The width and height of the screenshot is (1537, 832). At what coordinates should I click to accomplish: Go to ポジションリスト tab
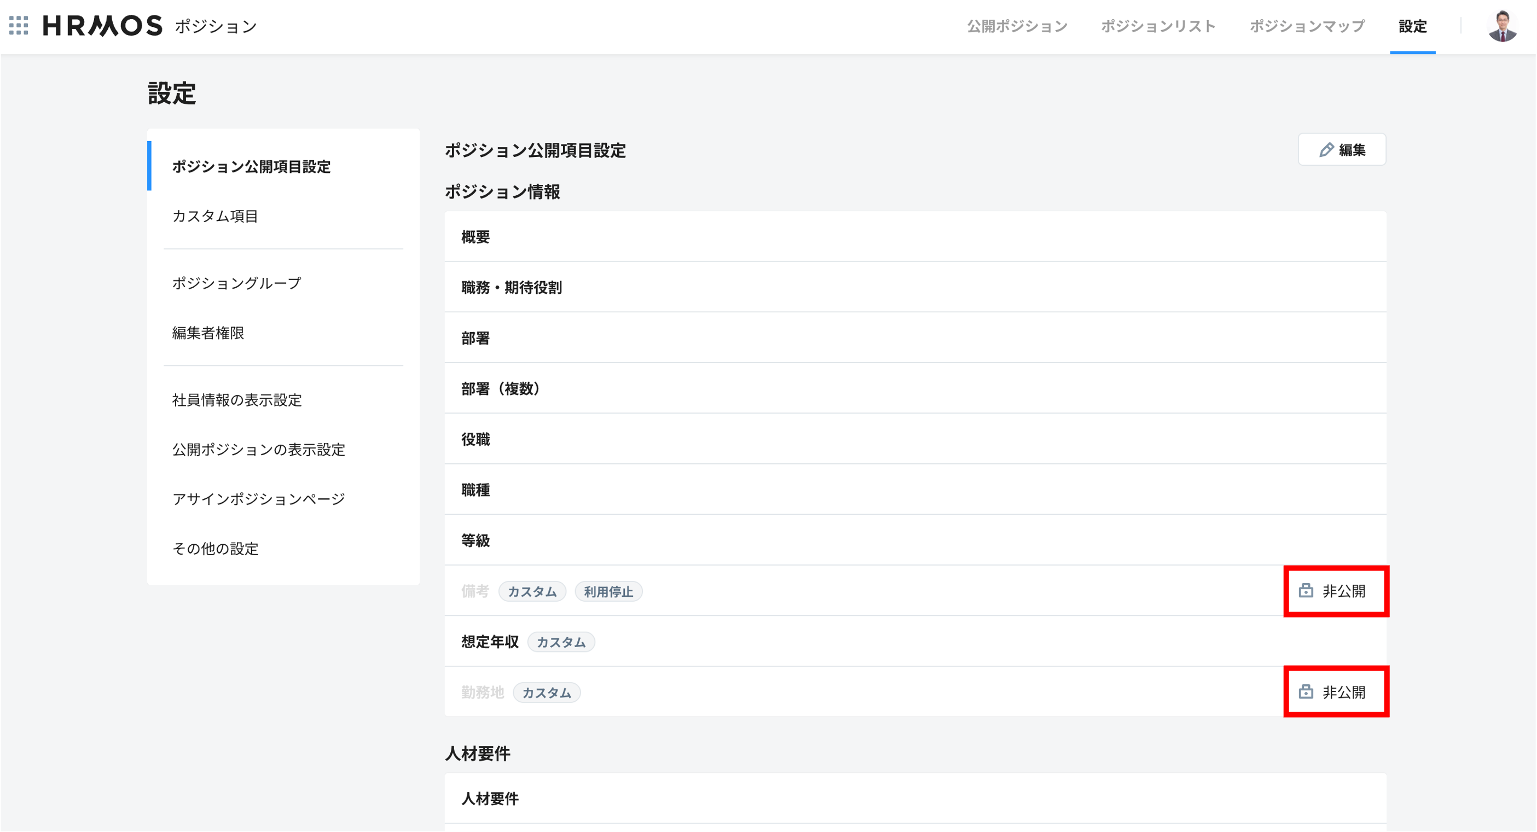coord(1157,26)
